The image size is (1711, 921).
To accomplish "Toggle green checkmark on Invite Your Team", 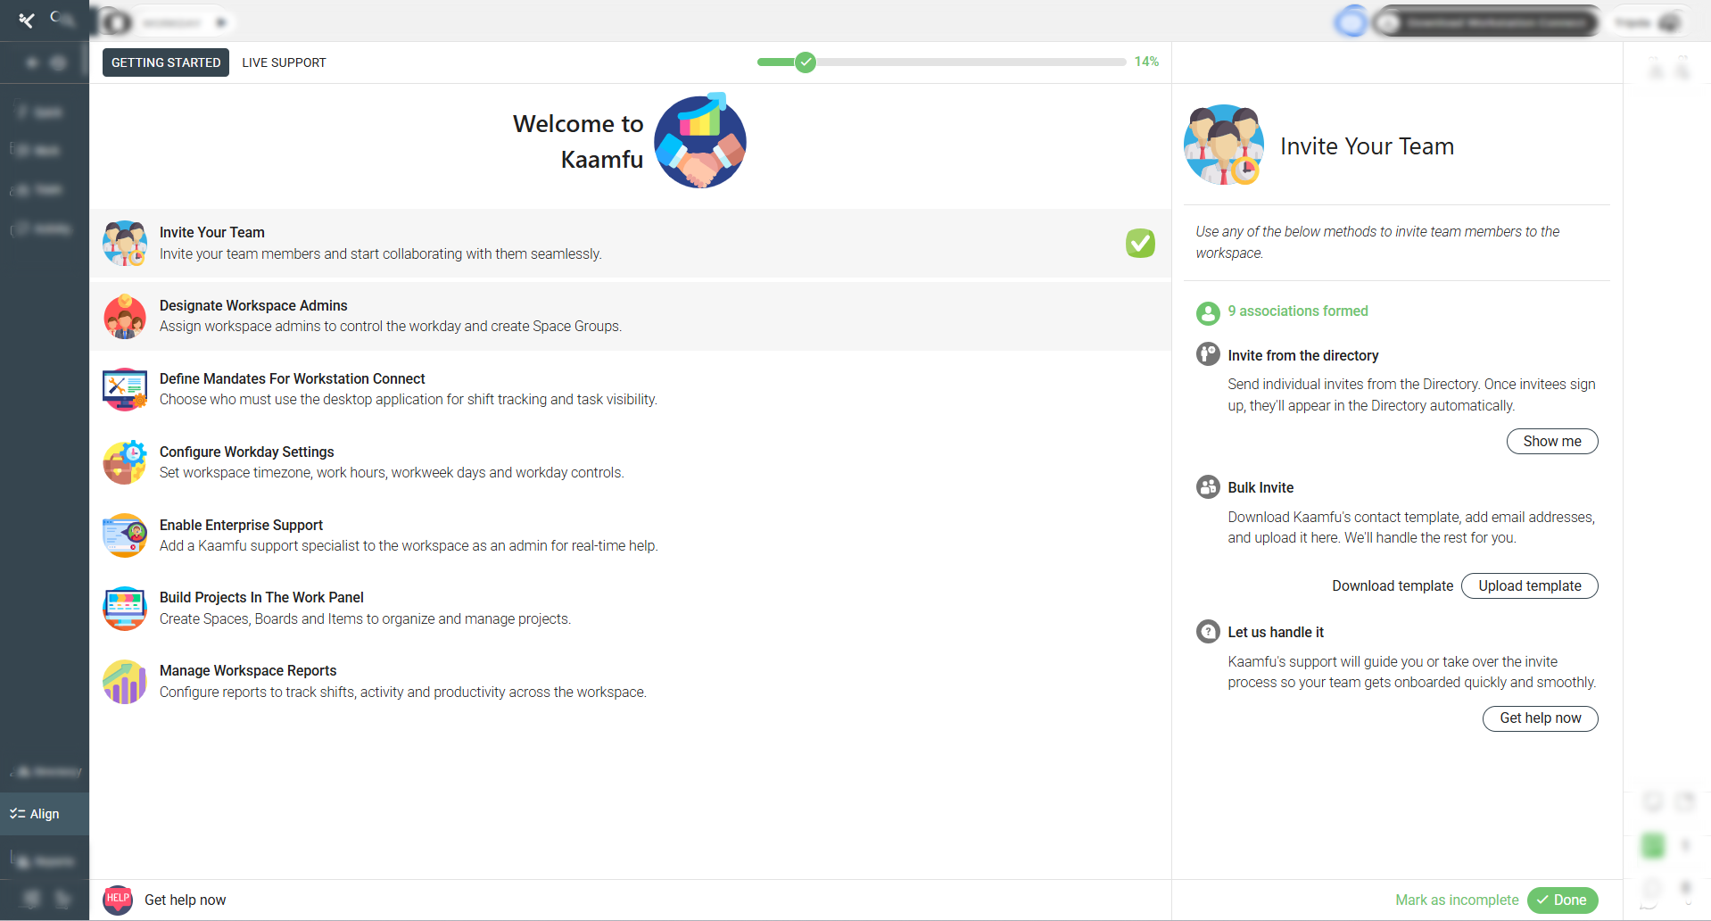I will (x=1140, y=243).
